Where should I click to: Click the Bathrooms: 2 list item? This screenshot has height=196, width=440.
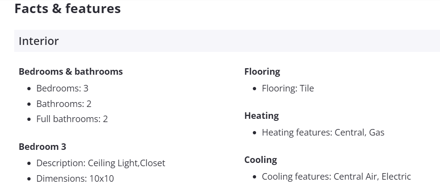pos(64,104)
